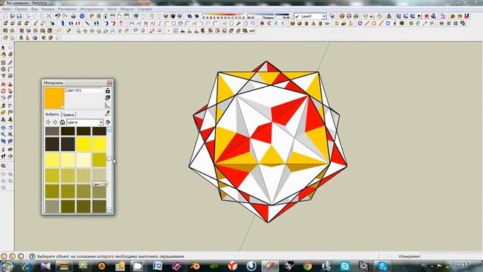
Task: Click the Измерения measurements field
Action: (x=451, y=256)
